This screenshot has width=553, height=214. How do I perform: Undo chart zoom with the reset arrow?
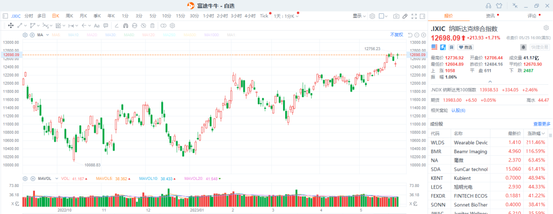410,35
